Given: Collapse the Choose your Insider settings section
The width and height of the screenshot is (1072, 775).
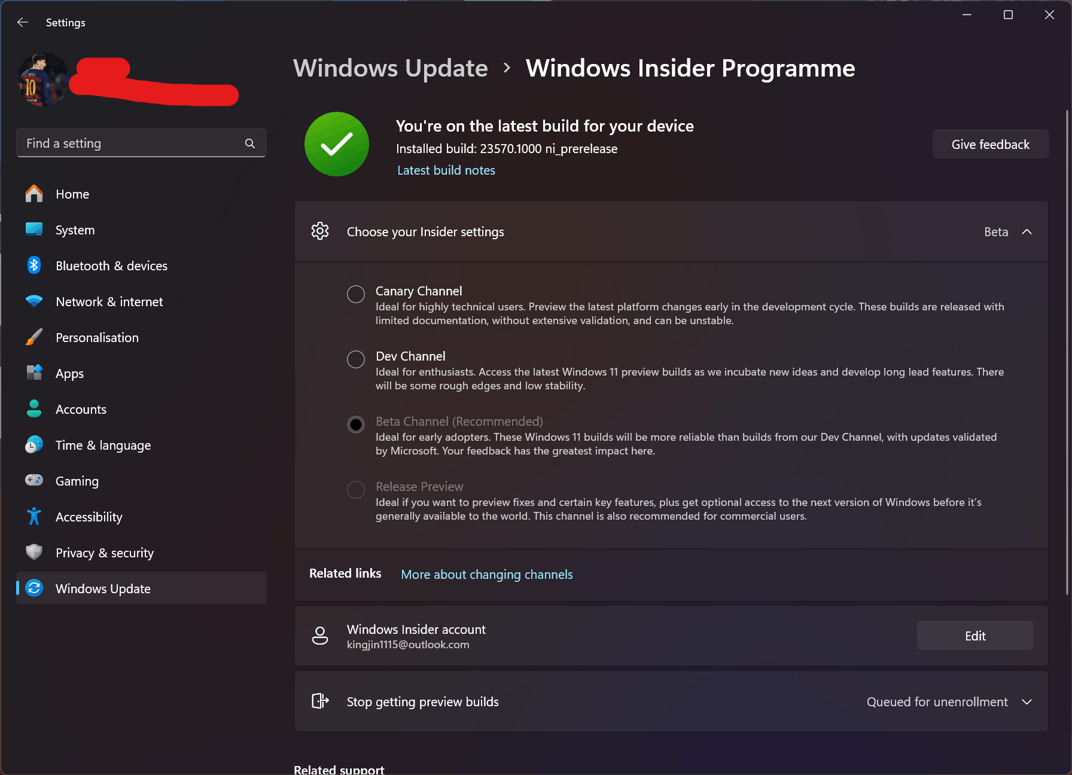Looking at the screenshot, I should click(1028, 231).
